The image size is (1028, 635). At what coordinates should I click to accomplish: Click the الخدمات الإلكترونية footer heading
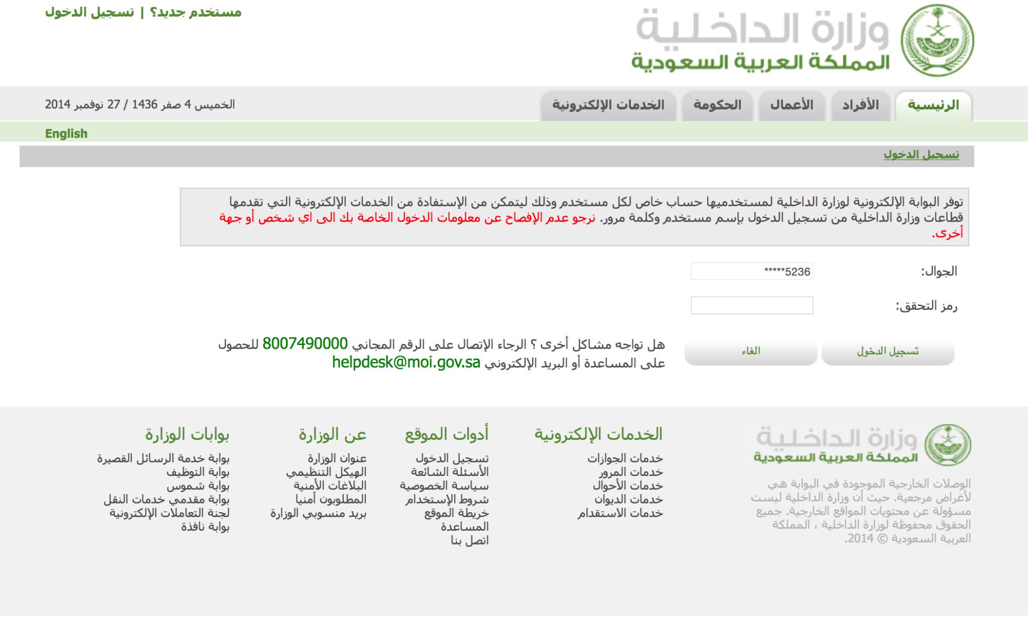tap(598, 434)
